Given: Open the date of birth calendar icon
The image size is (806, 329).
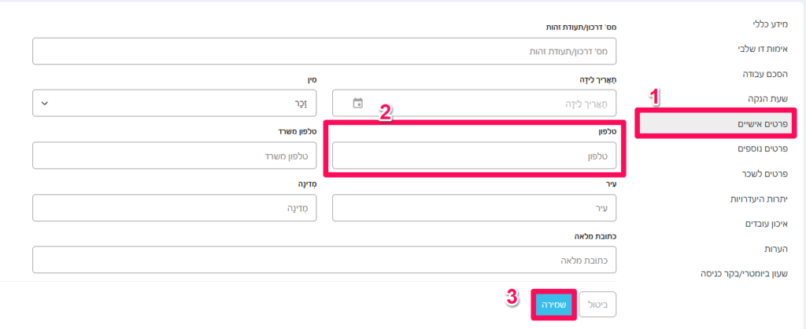Looking at the screenshot, I should (358, 103).
